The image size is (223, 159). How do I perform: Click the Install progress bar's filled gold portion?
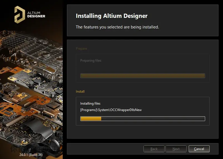(91, 119)
